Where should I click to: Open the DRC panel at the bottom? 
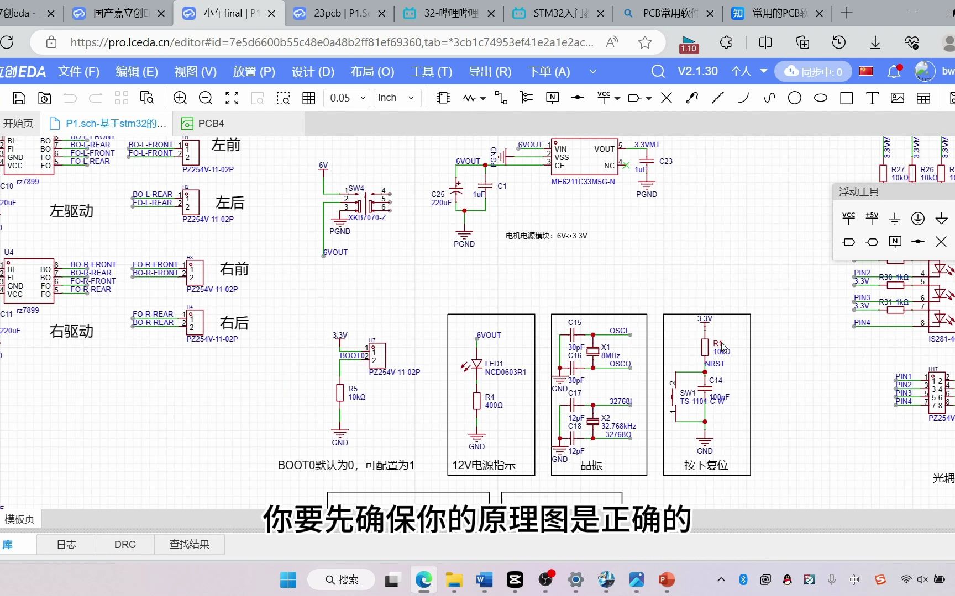(x=125, y=544)
